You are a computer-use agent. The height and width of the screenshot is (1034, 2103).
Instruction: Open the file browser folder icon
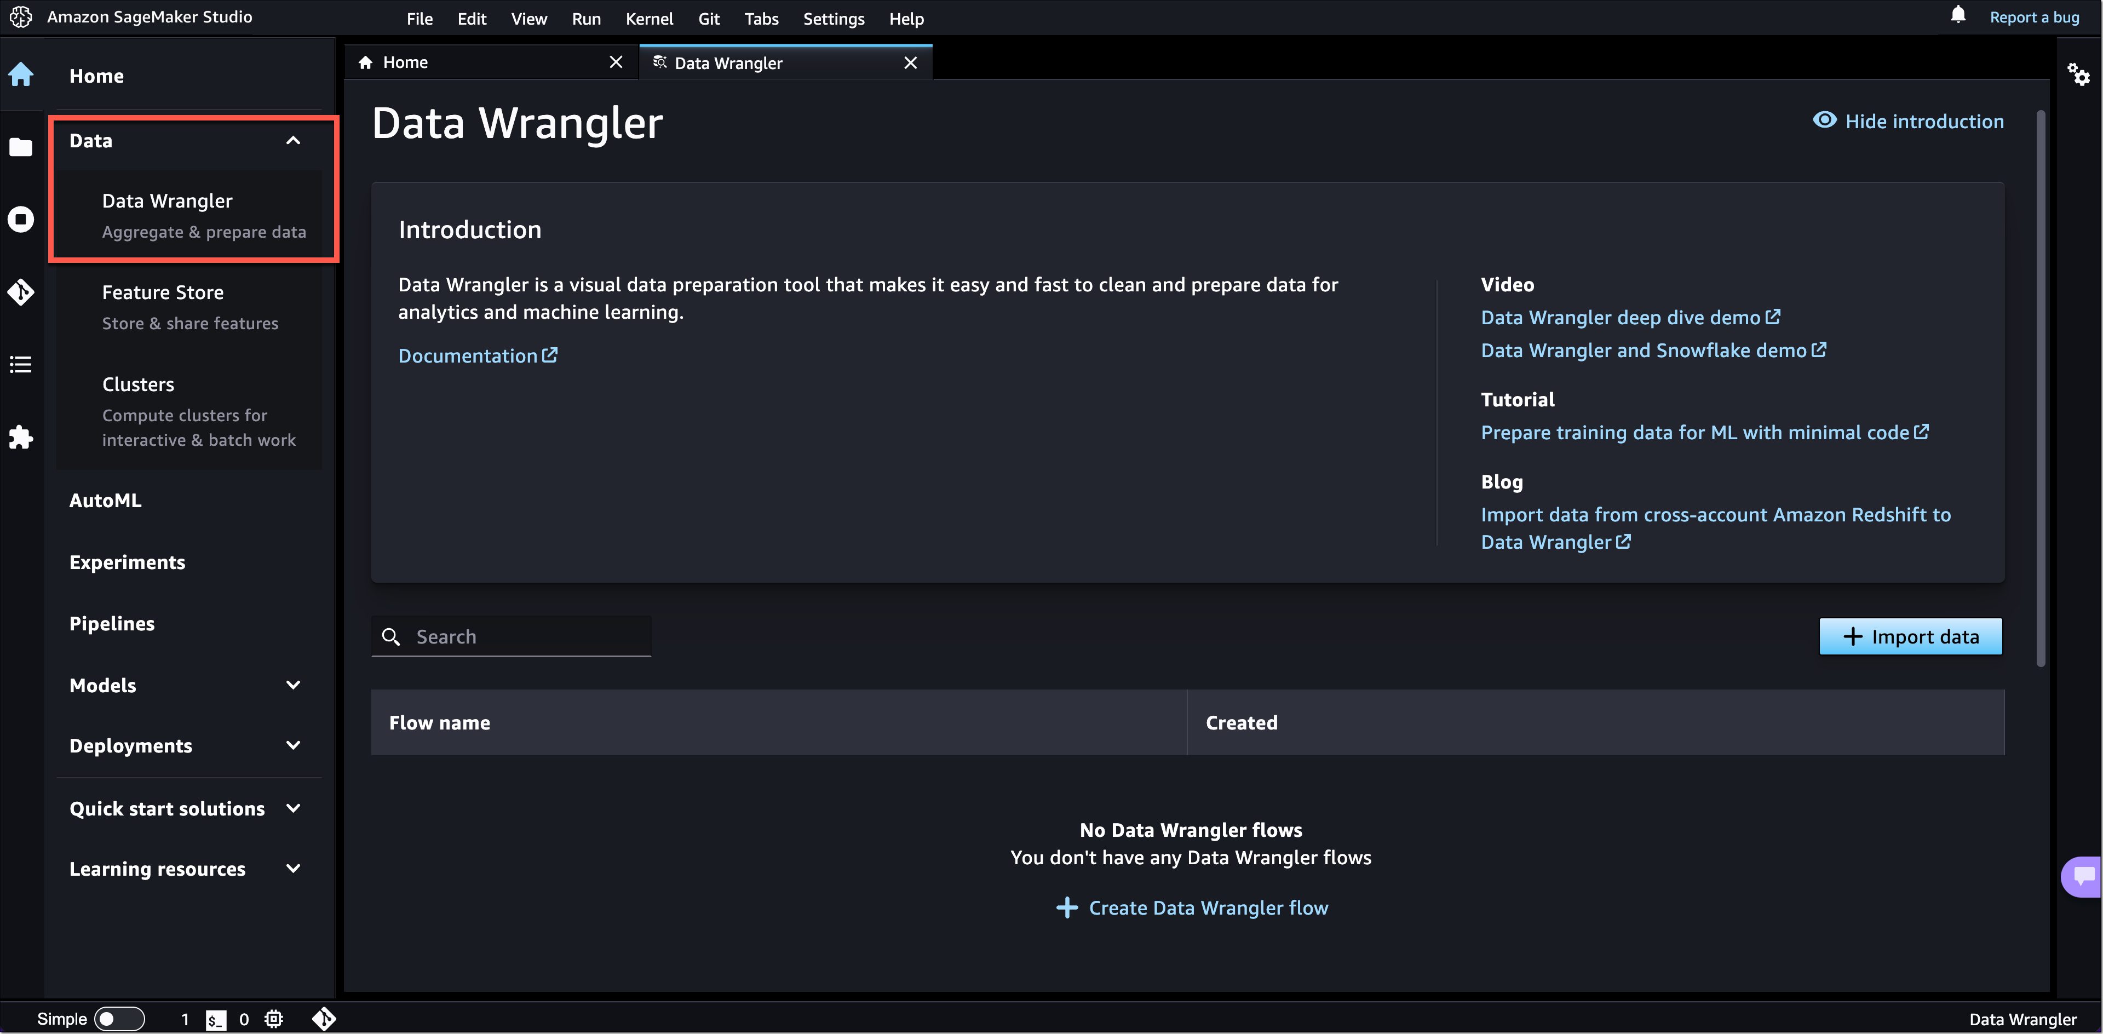[x=21, y=147]
